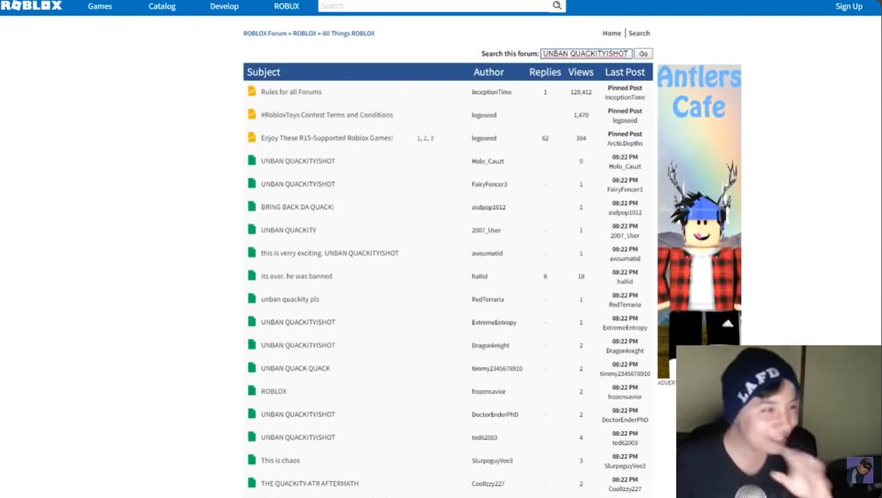The height and width of the screenshot is (498, 882).
Task: Open the UNBAN QUACKITY thread by 2007_User
Action: pos(289,230)
